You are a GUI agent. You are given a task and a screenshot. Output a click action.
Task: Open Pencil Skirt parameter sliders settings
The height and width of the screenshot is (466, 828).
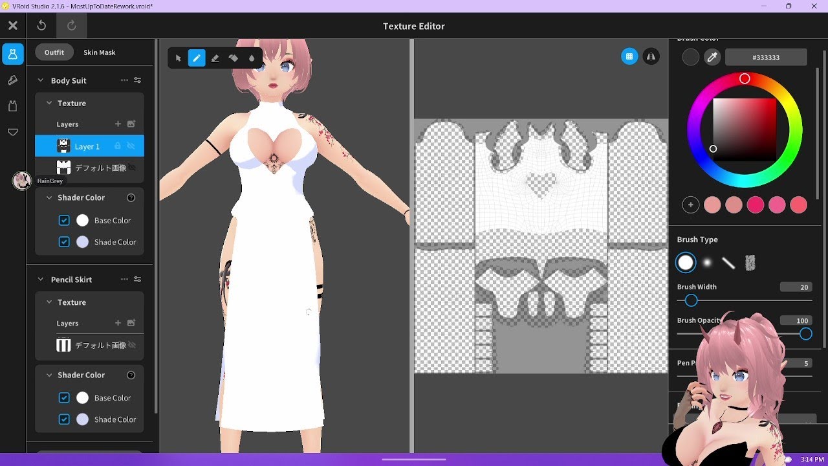[137, 280]
